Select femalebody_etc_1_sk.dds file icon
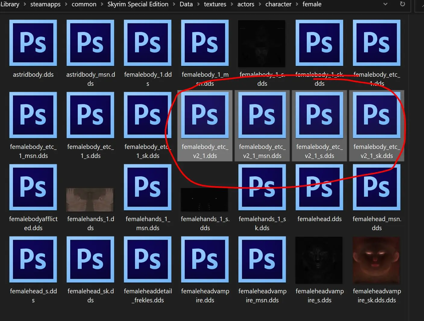The image size is (424, 321). pos(148,115)
